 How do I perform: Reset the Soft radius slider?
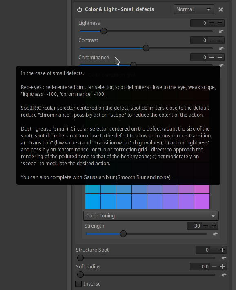tap(224, 275)
